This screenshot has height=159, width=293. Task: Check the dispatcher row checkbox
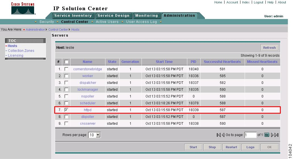[x=66, y=82]
